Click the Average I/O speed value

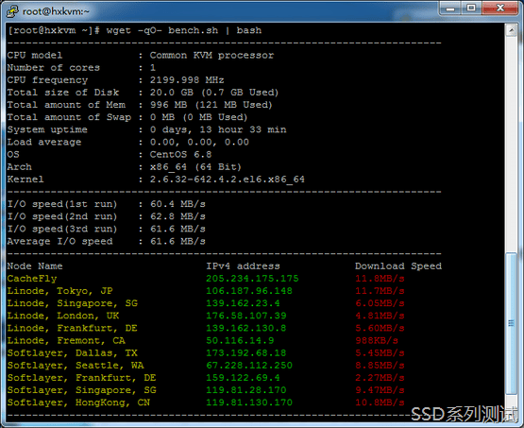coord(177,242)
